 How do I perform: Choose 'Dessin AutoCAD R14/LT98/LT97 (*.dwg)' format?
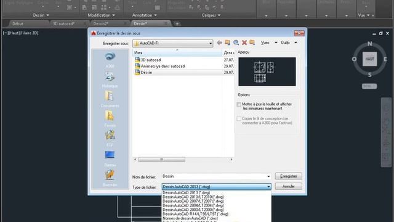(x=196, y=214)
